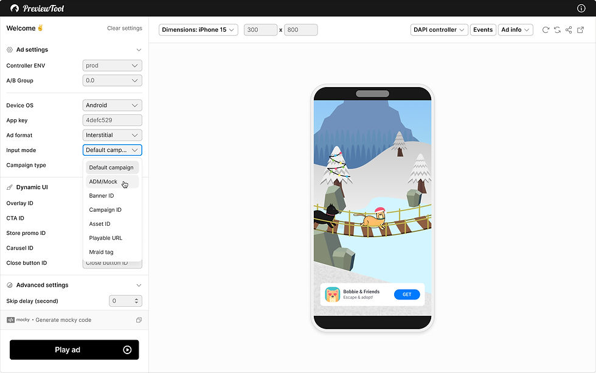Click the GET button in the ad

tap(407, 295)
